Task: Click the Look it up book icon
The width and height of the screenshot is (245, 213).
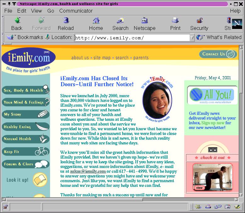Action: (40, 180)
